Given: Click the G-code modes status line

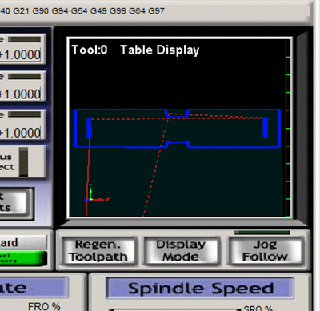Looking at the screenshot, I should coord(82,11).
